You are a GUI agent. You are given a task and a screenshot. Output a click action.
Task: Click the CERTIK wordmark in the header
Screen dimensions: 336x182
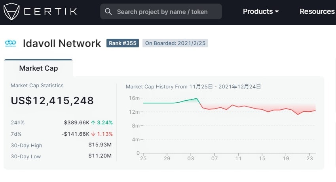point(50,11)
